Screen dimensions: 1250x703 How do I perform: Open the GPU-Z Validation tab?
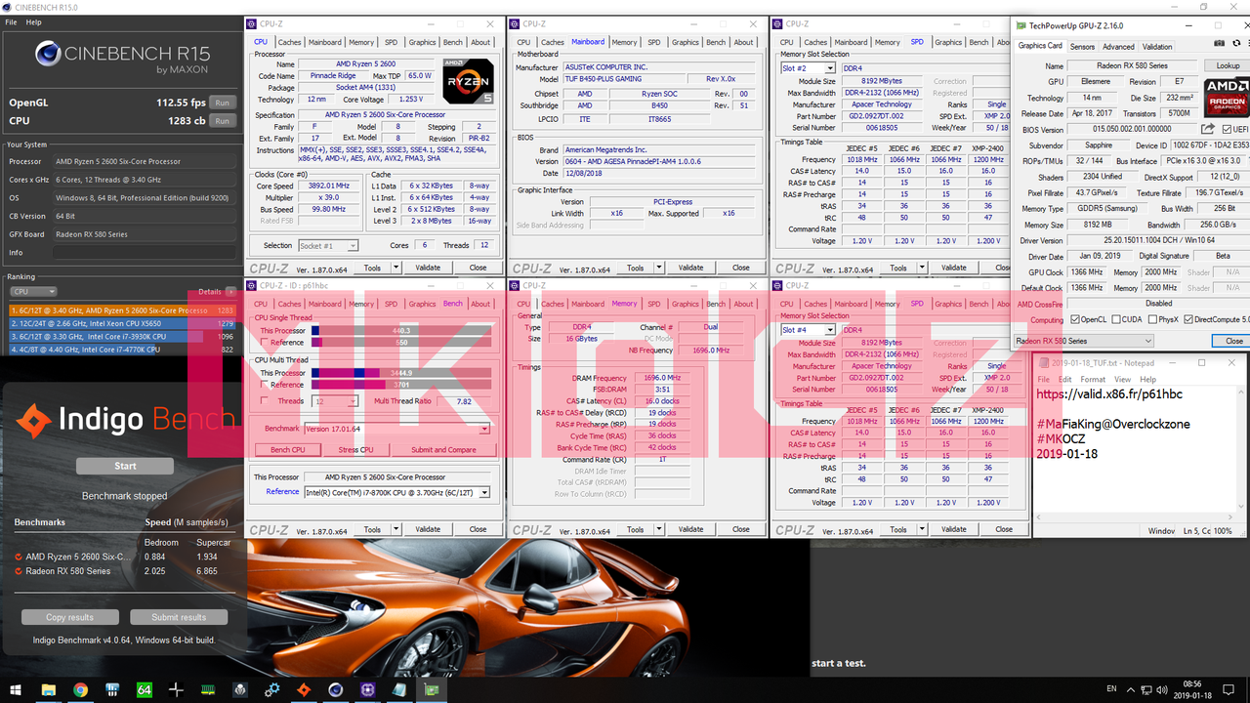point(1157,46)
